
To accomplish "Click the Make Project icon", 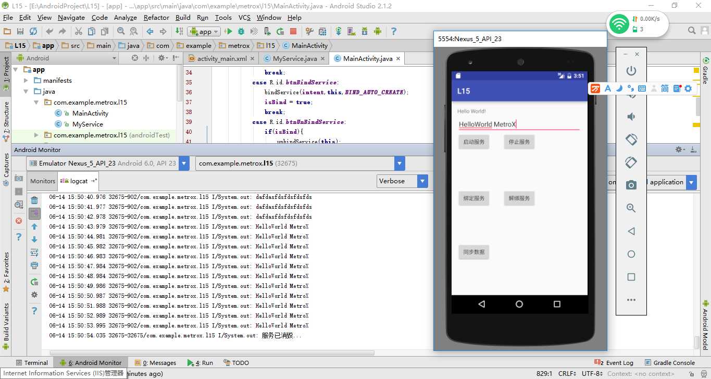I will pyautogui.click(x=179, y=31).
